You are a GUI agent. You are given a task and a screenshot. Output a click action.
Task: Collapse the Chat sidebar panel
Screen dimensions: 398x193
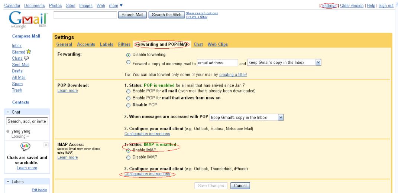pos(8,112)
